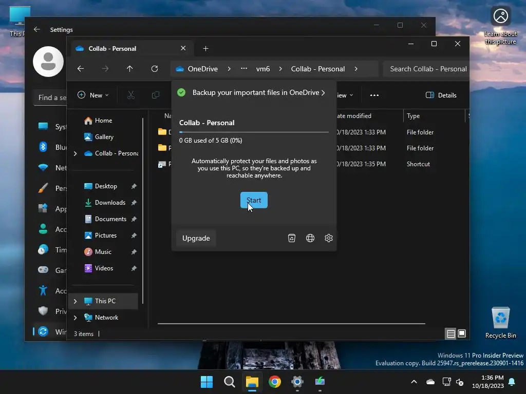Go up one folder level arrow
Screen dimensions: 526x394
pos(129,69)
